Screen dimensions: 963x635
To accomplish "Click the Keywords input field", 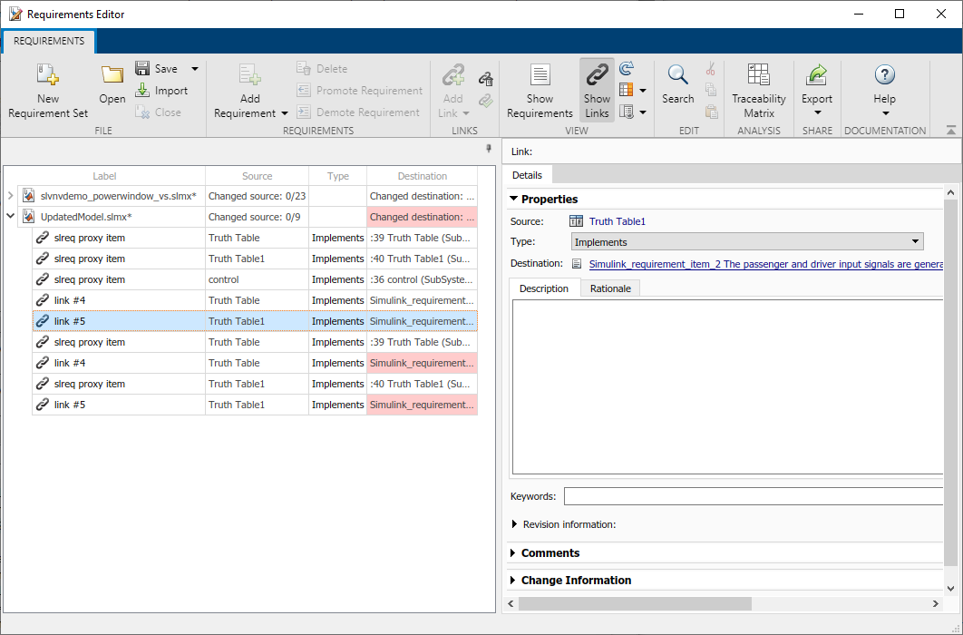I will [753, 496].
